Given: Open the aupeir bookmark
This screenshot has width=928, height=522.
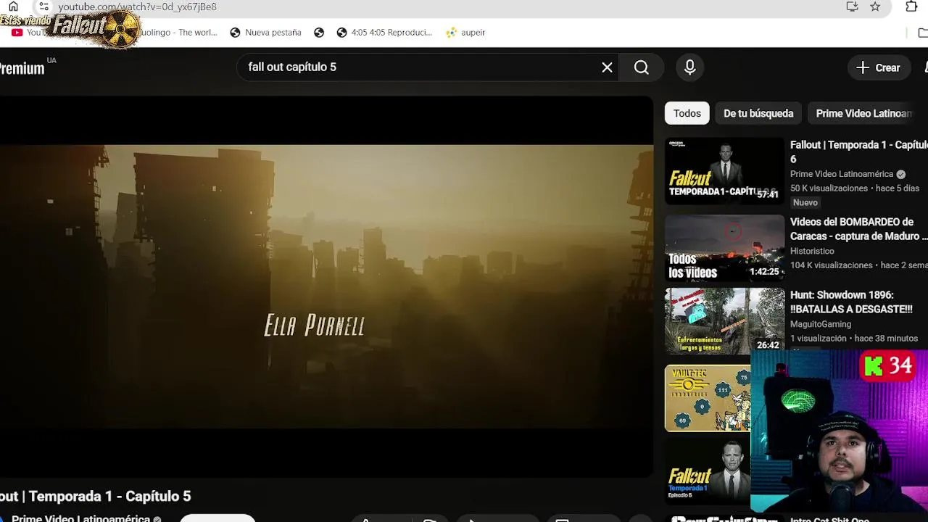Looking at the screenshot, I should pyautogui.click(x=465, y=33).
